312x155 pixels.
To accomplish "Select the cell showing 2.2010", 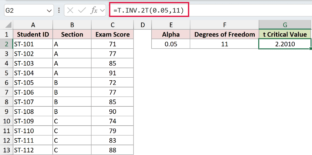I will pos(285,44).
